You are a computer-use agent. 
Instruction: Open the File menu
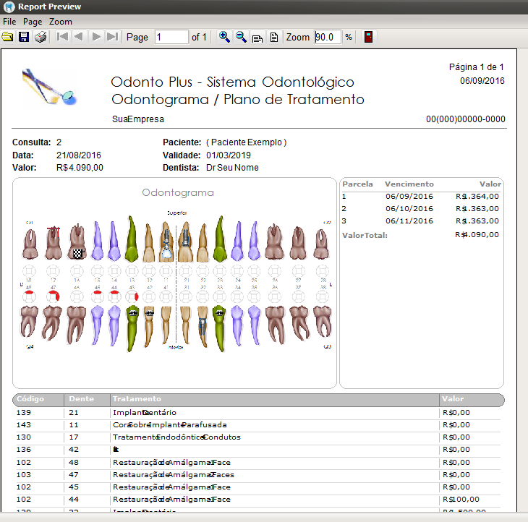(9, 22)
